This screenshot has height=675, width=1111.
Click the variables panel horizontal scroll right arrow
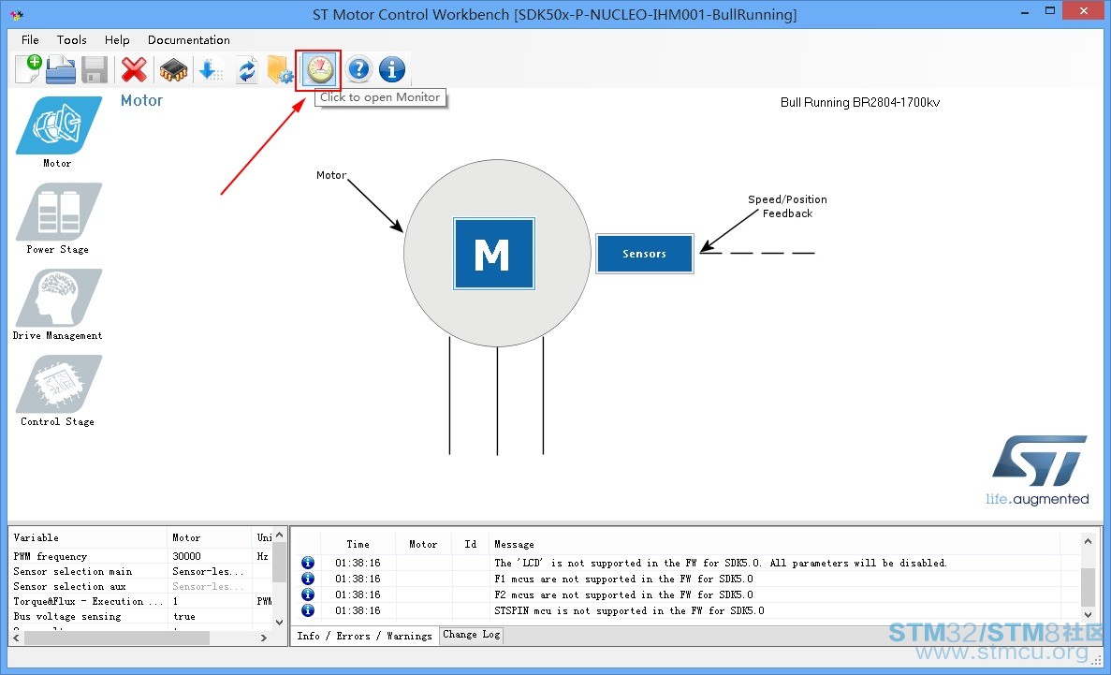point(264,638)
